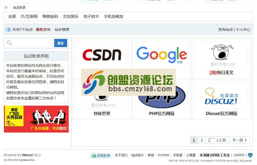Go to page 2

202,140
